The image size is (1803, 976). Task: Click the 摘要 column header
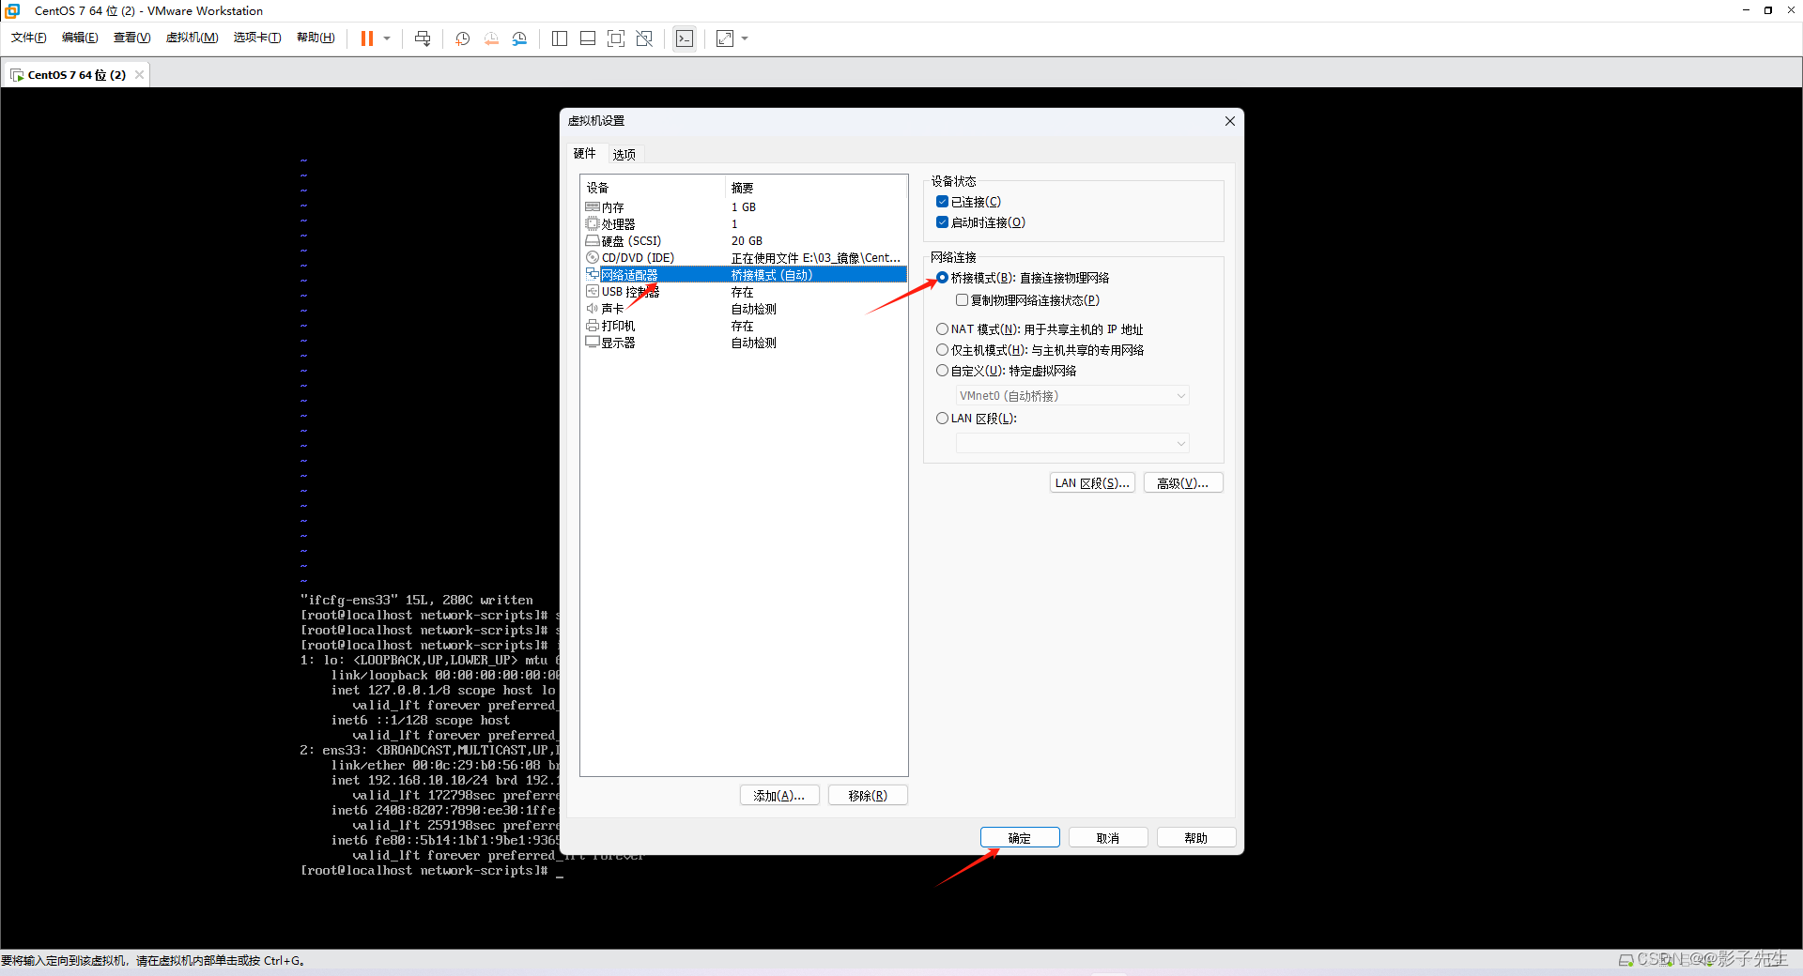pyautogui.click(x=815, y=189)
